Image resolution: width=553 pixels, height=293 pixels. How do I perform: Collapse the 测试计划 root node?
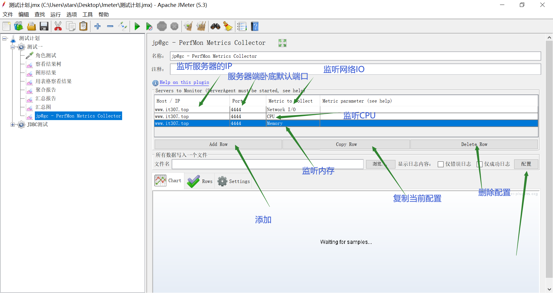[5, 38]
